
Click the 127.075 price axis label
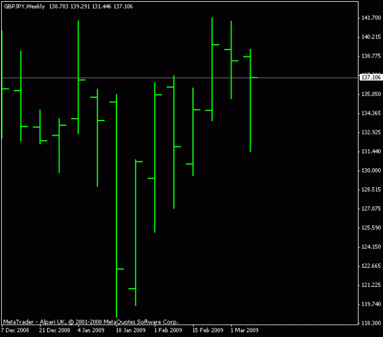coord(371,209)
